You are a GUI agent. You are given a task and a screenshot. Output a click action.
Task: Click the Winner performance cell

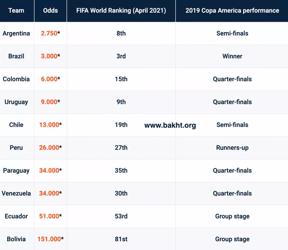pyautogui.click(x=232, y=56)
